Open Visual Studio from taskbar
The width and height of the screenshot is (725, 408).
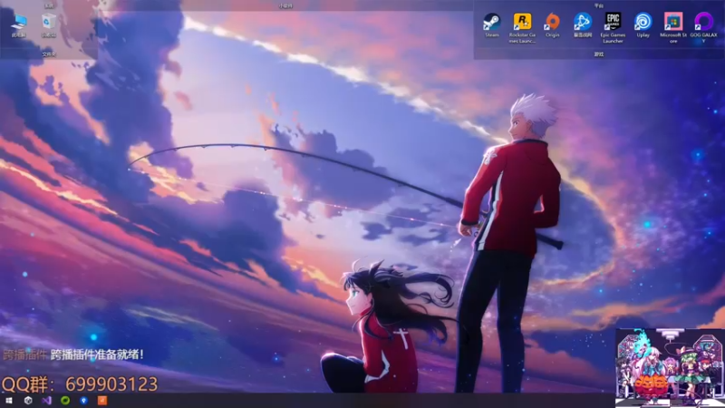coord(47,401)
